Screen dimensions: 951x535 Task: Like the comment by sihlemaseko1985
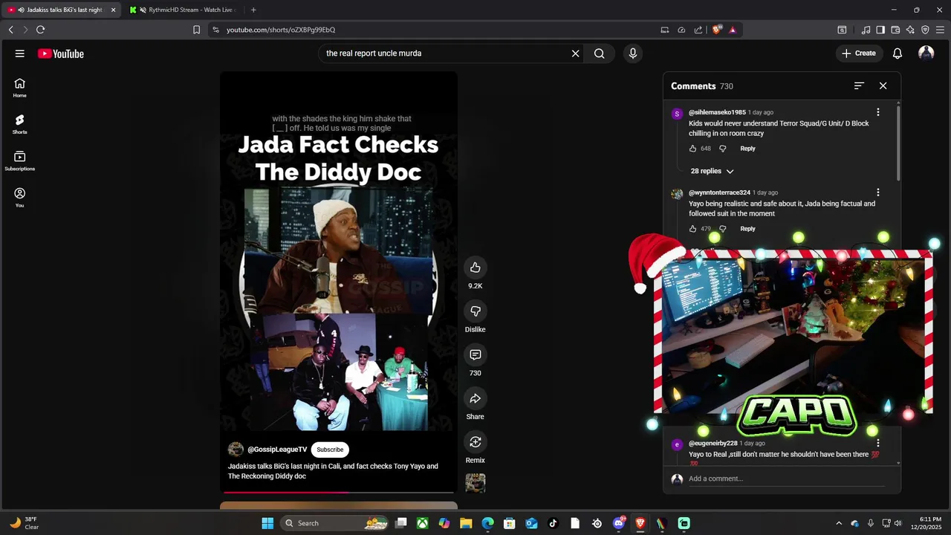point(693,149)
